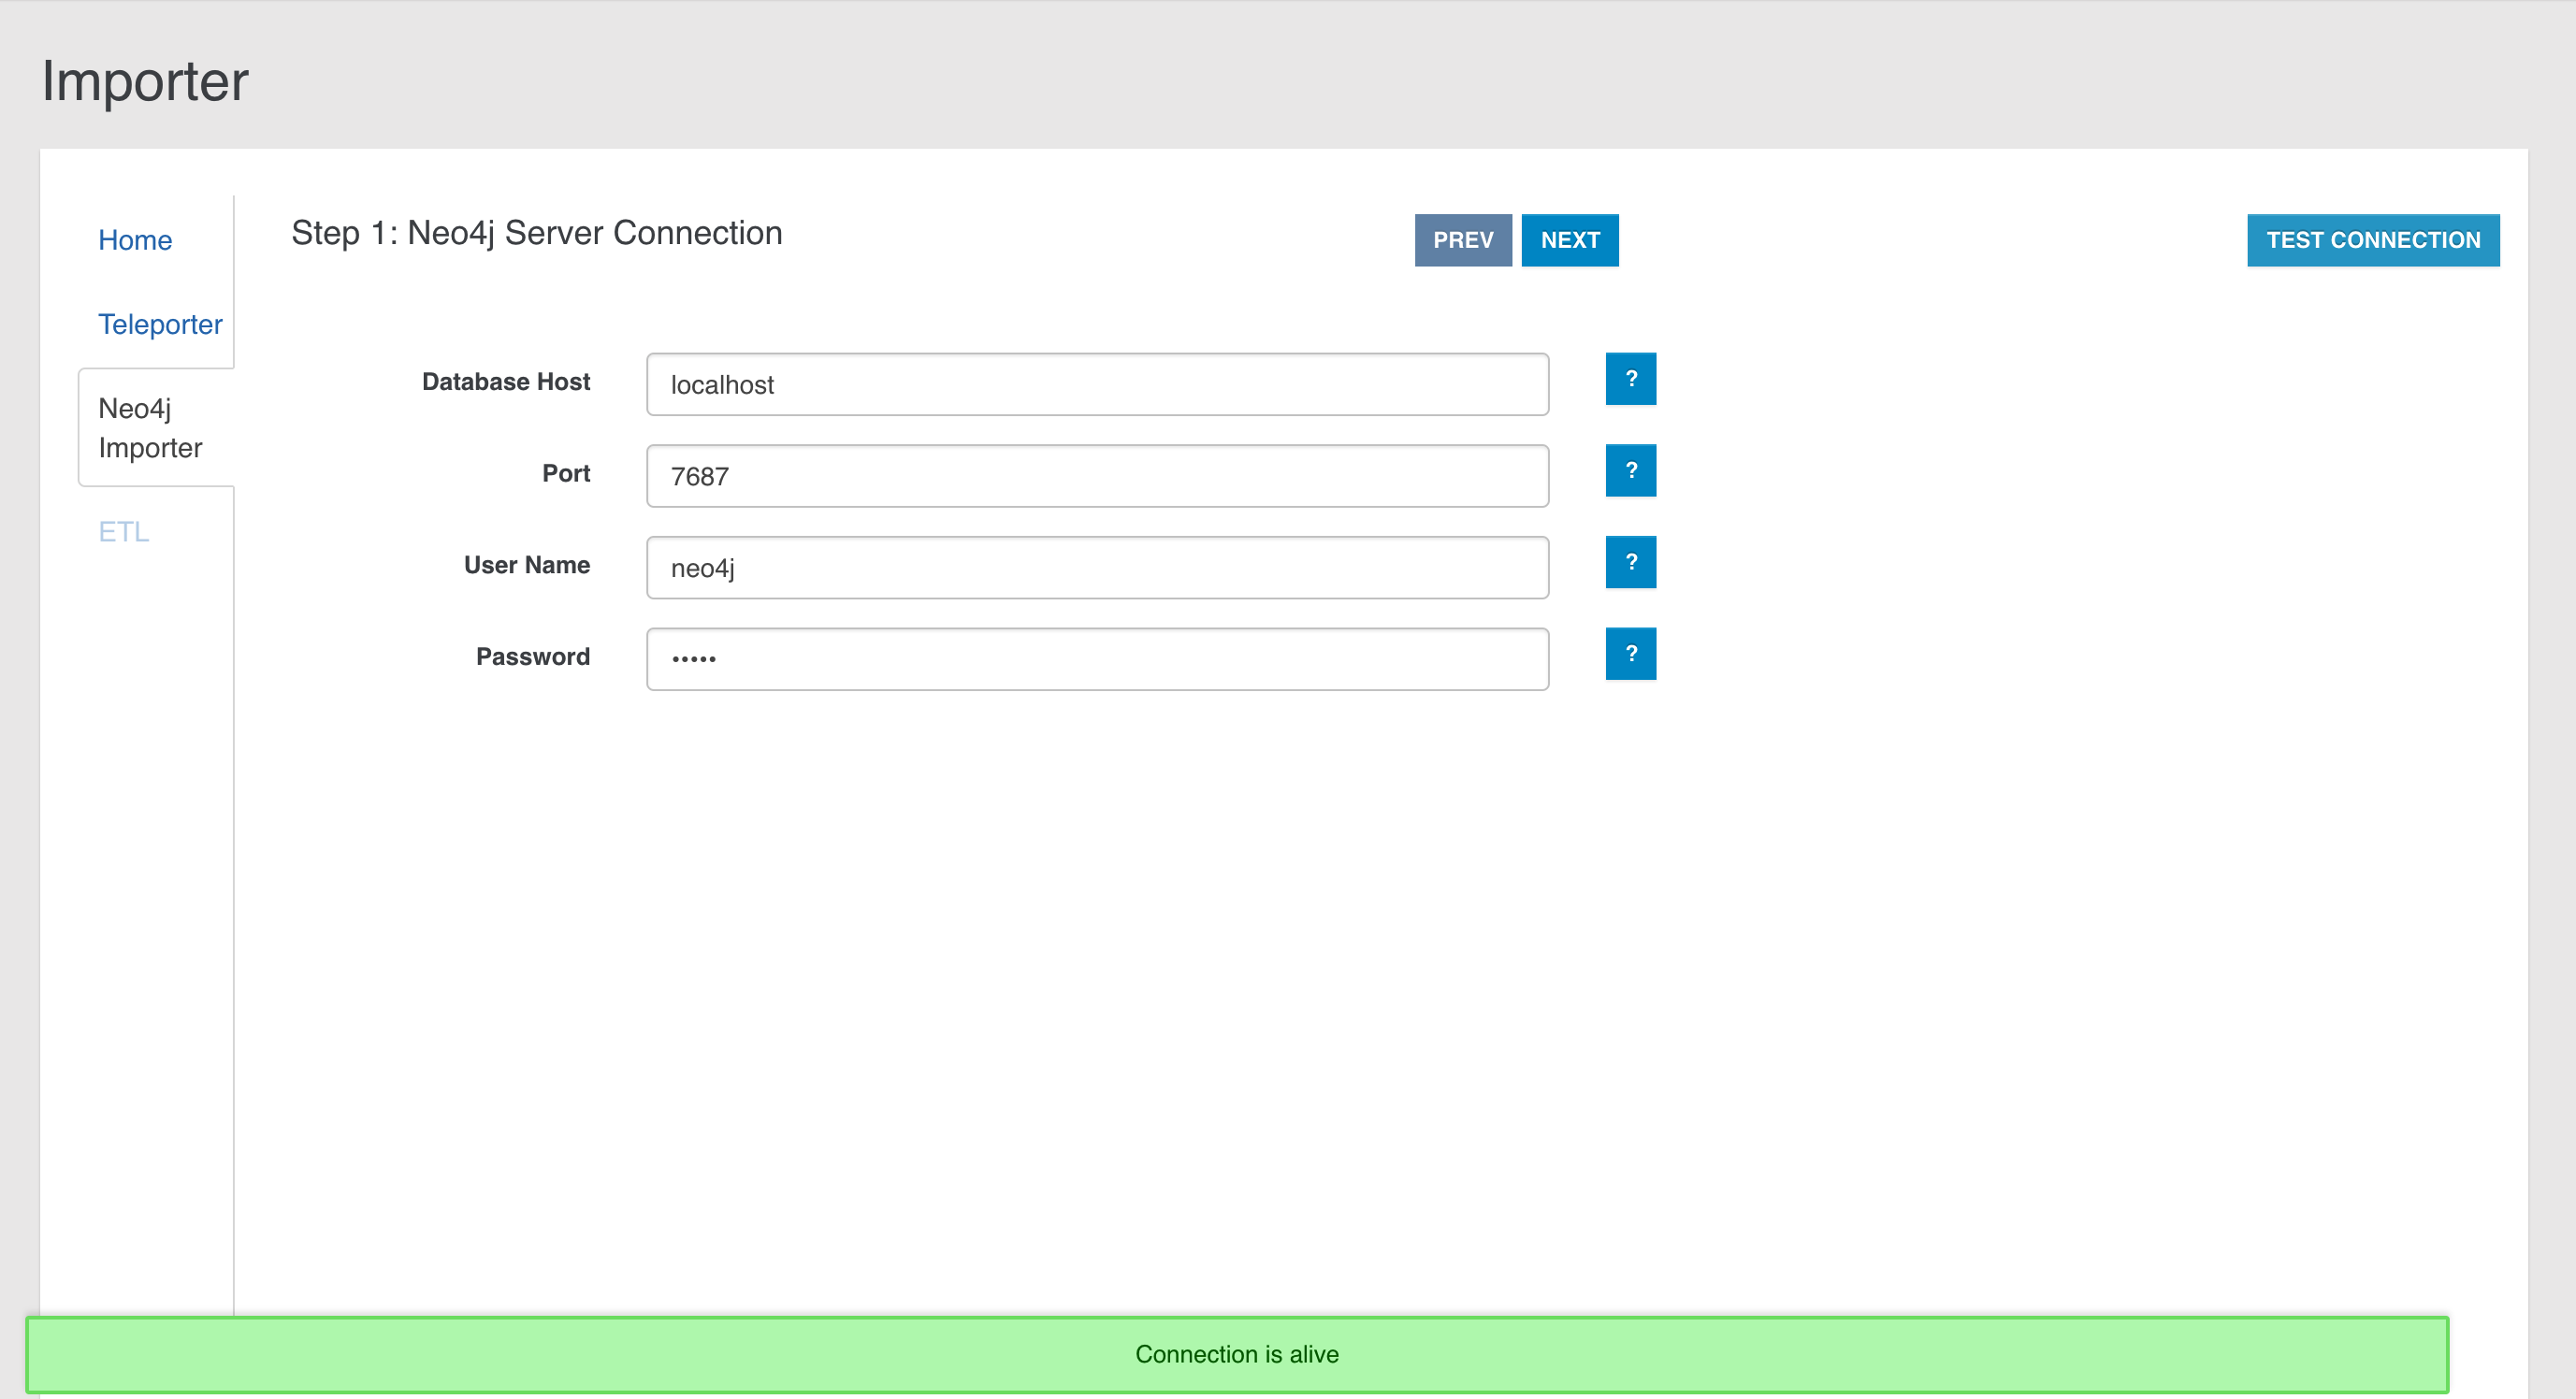Click the Password field label
This screenshot has width=2576, height=1399.
point(532,657)
